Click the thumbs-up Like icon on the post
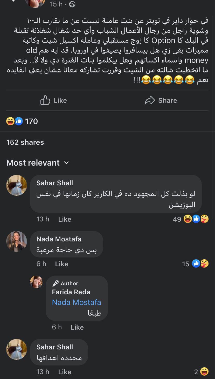Screen dimensions: 215x379 45,100
